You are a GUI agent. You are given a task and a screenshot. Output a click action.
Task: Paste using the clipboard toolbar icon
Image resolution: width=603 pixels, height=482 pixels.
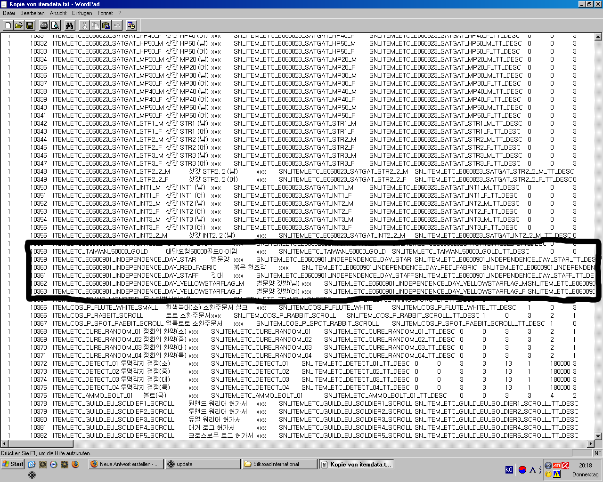tap(106, 25)
